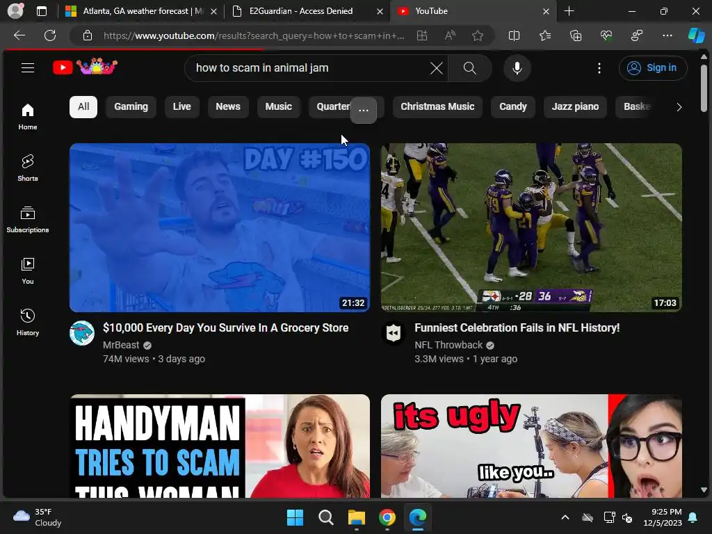Open Edge Collections

(576, 35)
